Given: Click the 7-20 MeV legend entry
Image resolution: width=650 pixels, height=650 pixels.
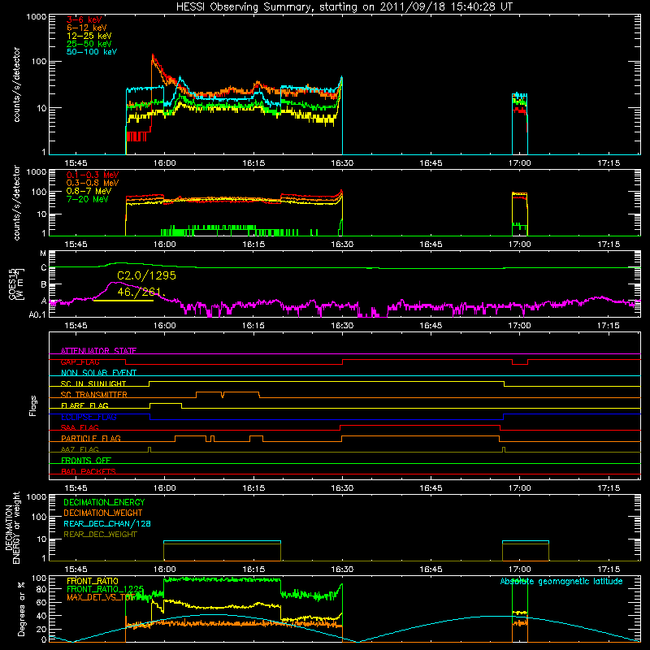Looking at the screenshot, I should [88, 199].
